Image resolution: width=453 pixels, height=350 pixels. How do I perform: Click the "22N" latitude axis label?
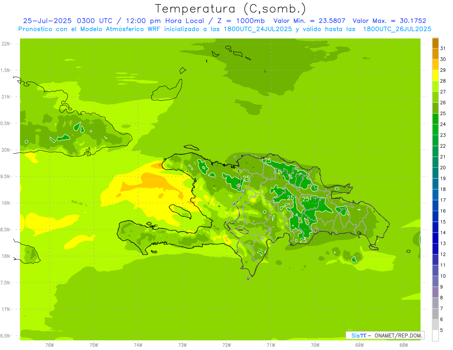click(x=6, y=44)
